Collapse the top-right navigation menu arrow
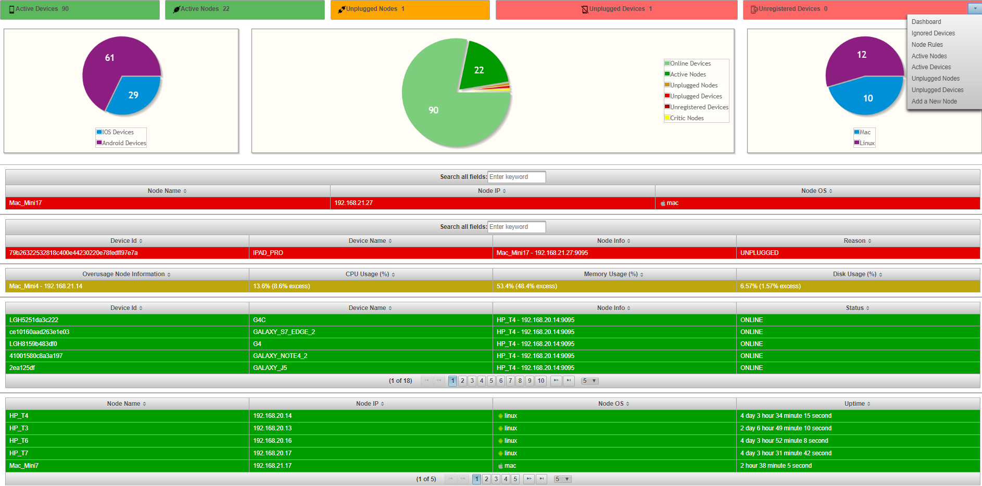Image resolution: width=982 pixels, height=486 pixels. coord(975,9)
